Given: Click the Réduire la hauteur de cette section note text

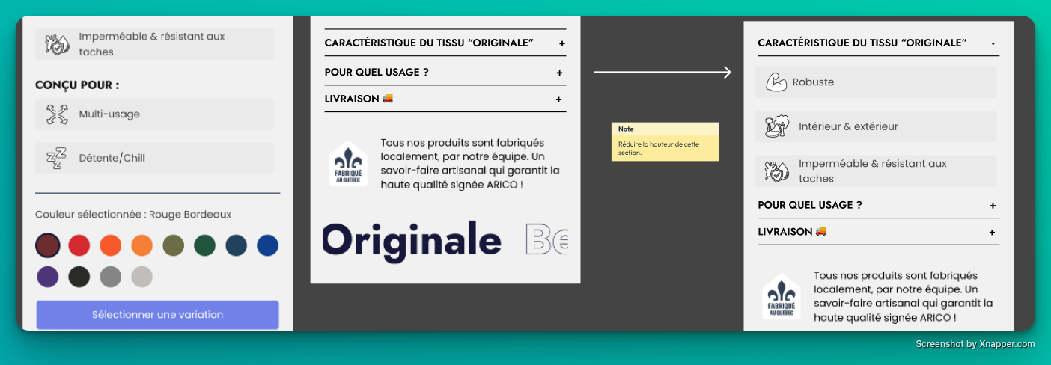Looking at the screenshot, I should pyautogui.click(x=659, y=148).
